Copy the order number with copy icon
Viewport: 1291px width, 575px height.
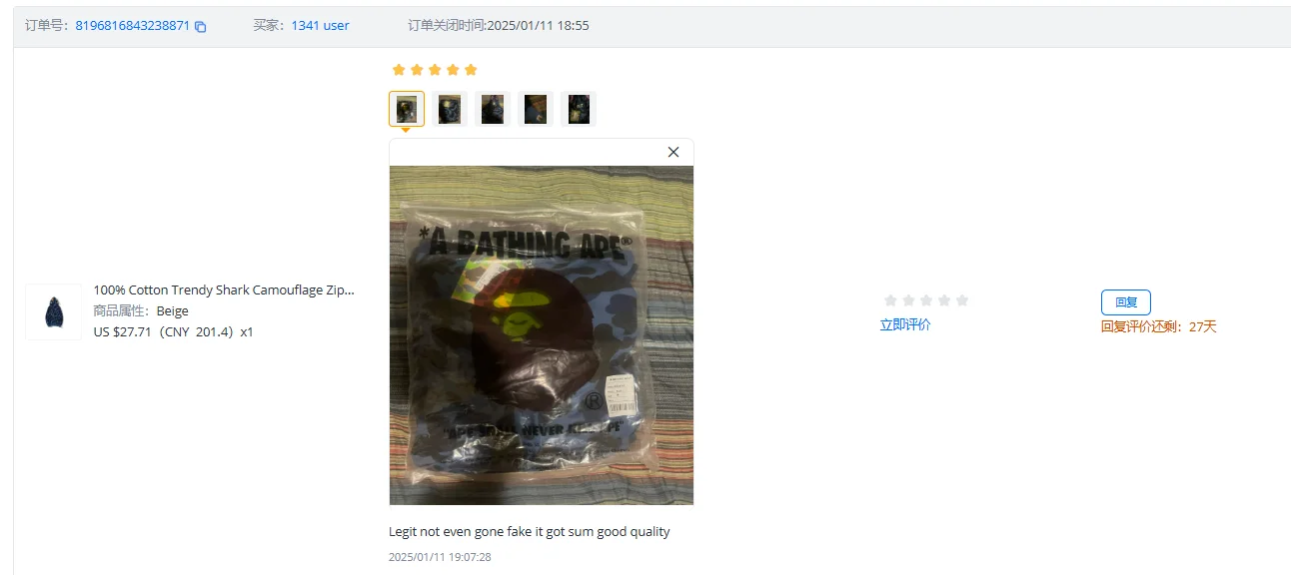coord(201,27)
